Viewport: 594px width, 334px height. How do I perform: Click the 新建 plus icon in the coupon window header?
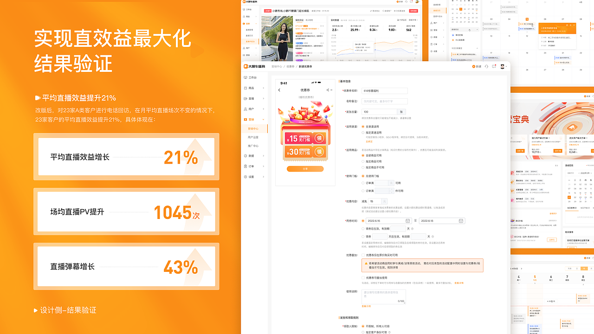pos(473,66)
